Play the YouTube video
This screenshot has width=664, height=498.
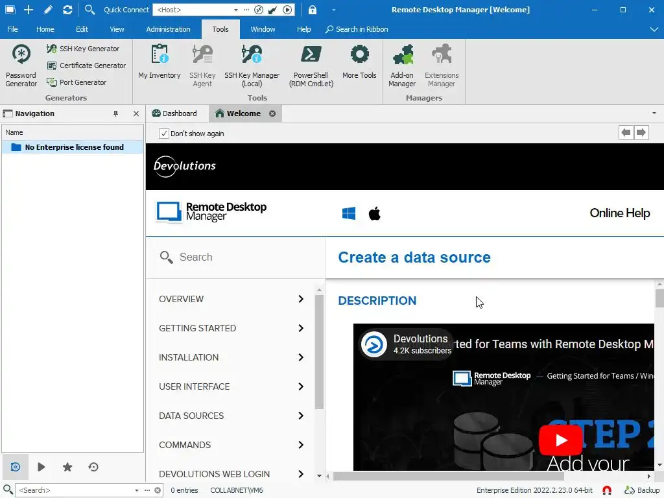pyautogui.click(x=560, y=440)
